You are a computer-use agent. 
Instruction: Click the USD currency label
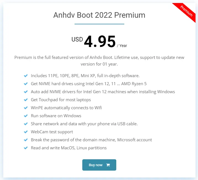77,39
